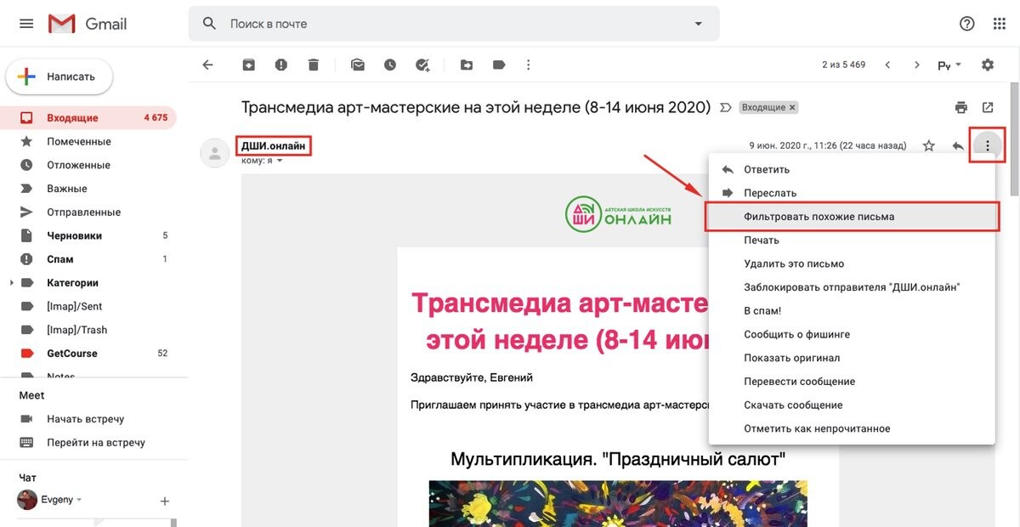This screenshot has width=1020, height=527.
Task: Click the Gmail logo
Action: (88, 24)
